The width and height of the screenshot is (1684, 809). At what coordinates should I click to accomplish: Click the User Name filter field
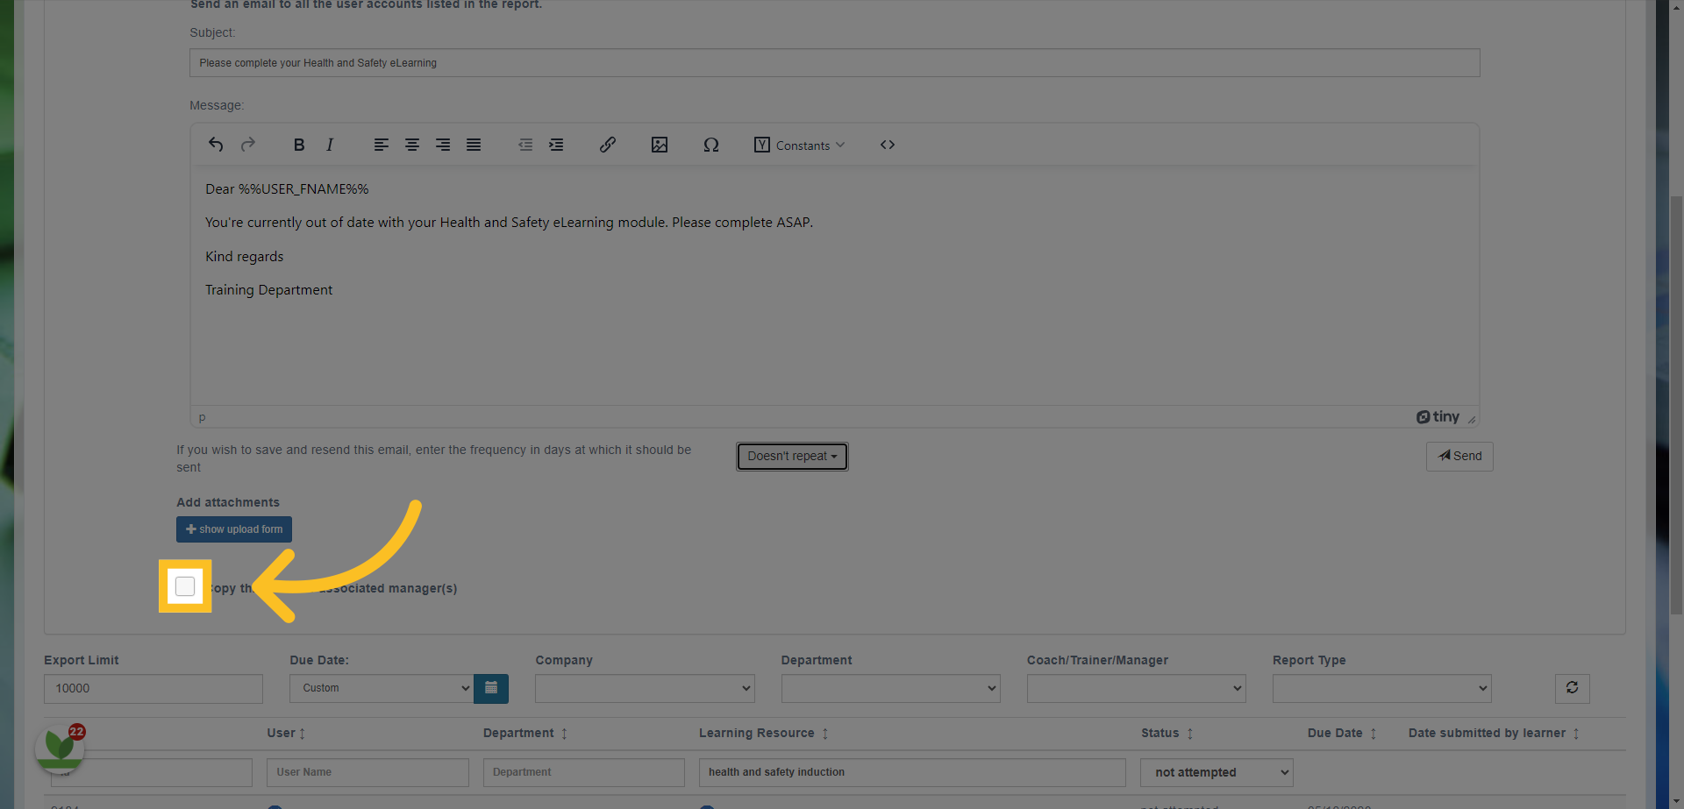[367, 772]
